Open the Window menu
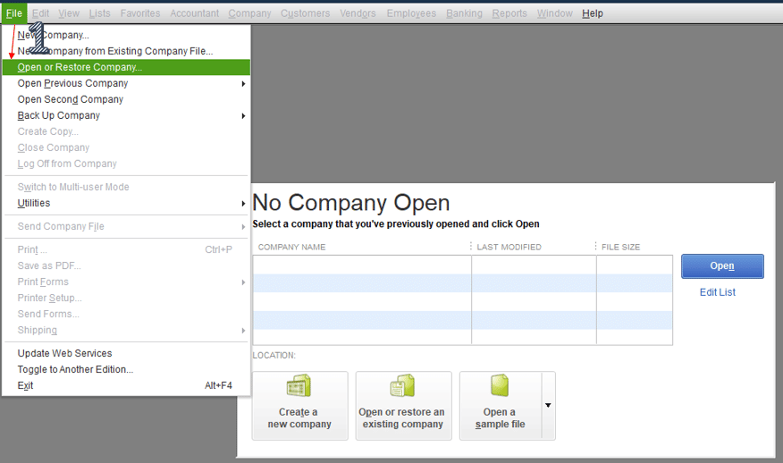783x463 pixels. 554,13
